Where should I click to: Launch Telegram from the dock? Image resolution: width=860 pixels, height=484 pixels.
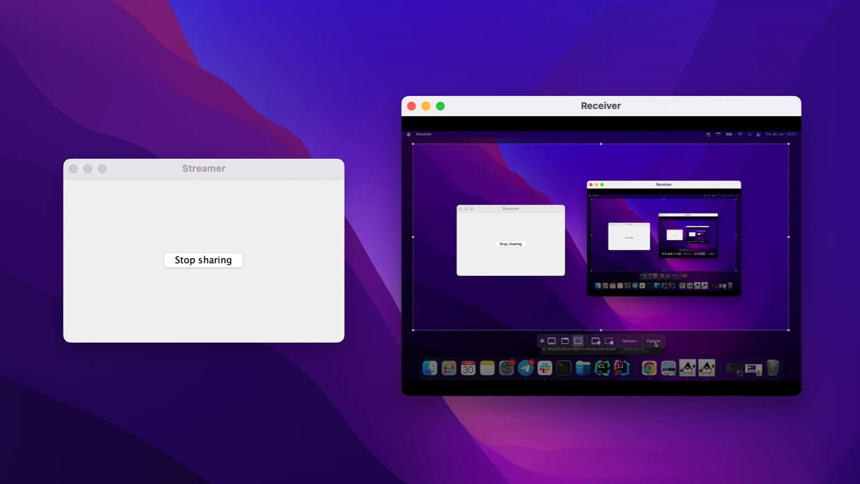tap(526, 368)
